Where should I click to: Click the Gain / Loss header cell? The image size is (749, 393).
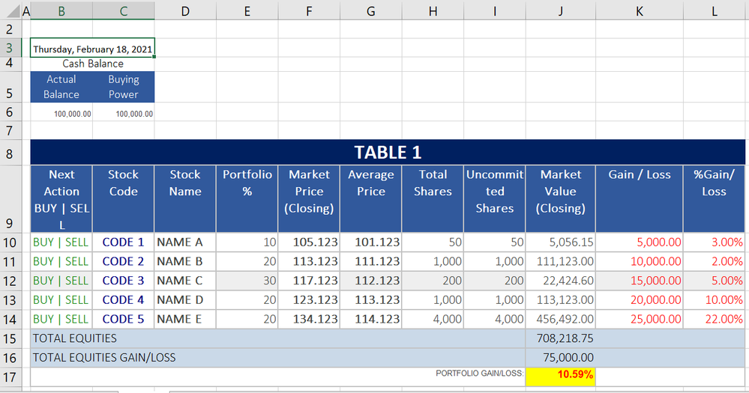click(x=640, y=199)
